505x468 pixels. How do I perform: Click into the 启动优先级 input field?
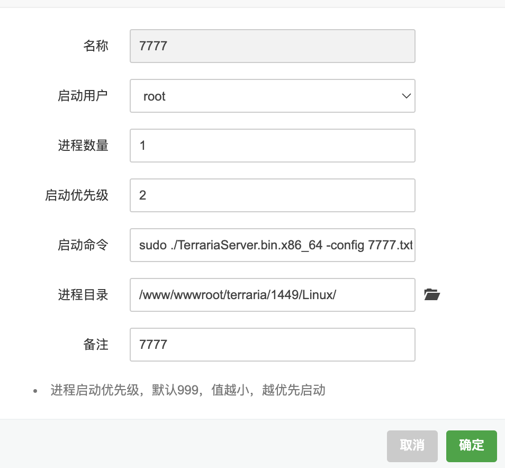(272, 195)
